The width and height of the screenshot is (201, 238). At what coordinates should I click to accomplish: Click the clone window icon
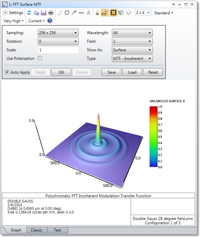pos(121,13)
